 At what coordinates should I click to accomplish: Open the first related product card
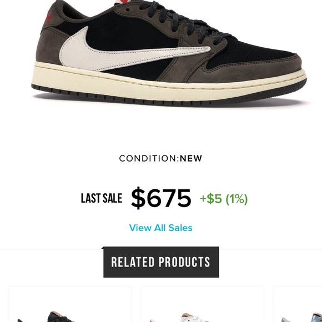coord(70,304)
